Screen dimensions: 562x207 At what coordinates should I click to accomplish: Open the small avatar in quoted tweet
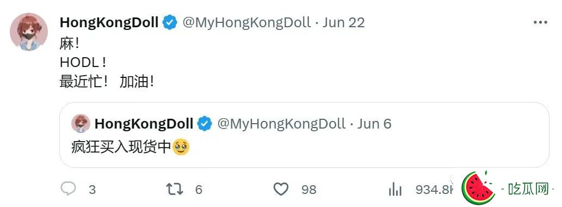click(x=81, y=124)
